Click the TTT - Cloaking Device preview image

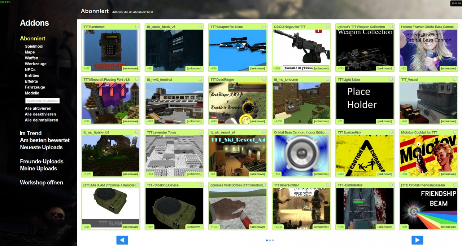tap(174, 208)
